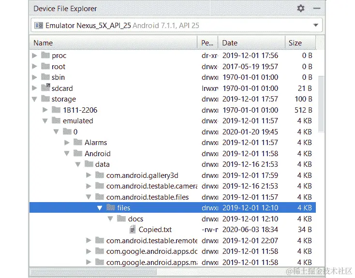Click the horizontal scrollbar thumb at the bottom
The image size is (355, 278).
click(x=93, y=272)
